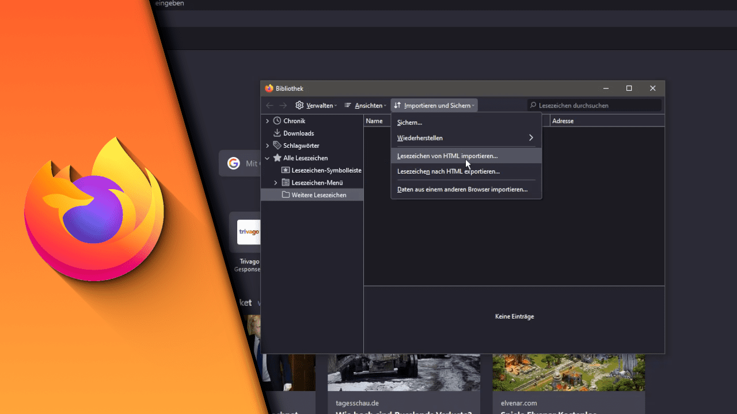The width and height of the screenshot is (737, 414).
Task: Click the Lesezeichen-Symbolleiste star-box icon
Action: (286, 170)
